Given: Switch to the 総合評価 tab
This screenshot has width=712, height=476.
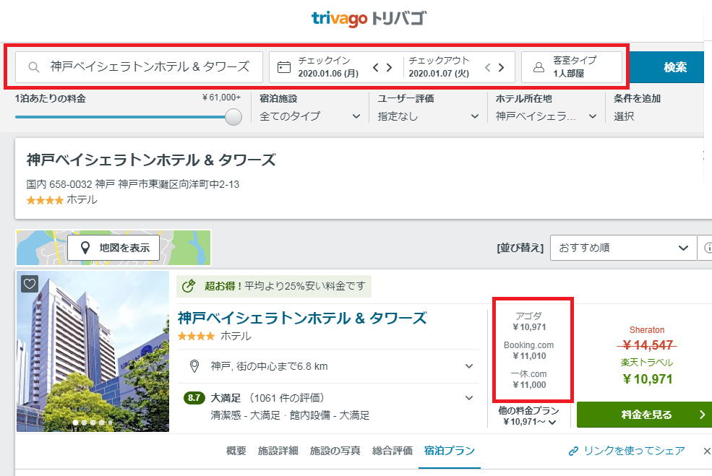Looking at the screenshot, I should click(x=393, y=451).
